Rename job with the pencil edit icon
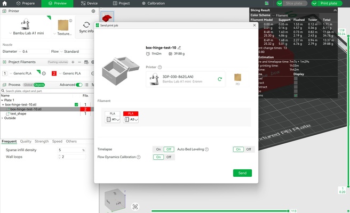The image size is (350, 213). tap(179, 48)
